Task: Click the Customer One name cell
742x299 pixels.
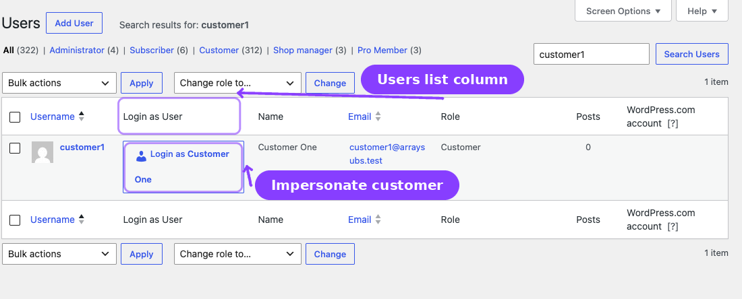Action: [287, 147]
